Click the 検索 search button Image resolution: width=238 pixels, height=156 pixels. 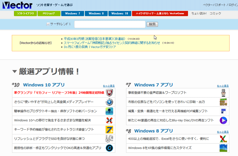click(152, 24)
